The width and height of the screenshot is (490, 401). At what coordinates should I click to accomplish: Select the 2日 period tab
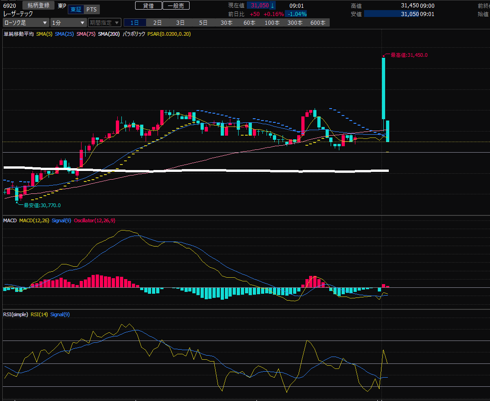pyautogui.click(x=158, y=22)
